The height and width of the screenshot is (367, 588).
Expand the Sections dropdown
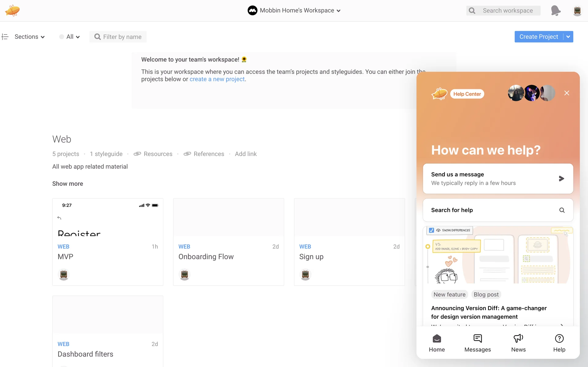(30, 37)
